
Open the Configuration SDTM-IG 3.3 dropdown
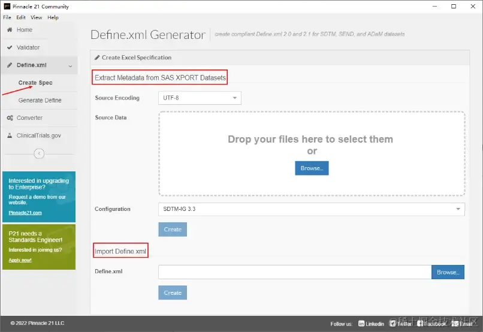click(312, 209)
